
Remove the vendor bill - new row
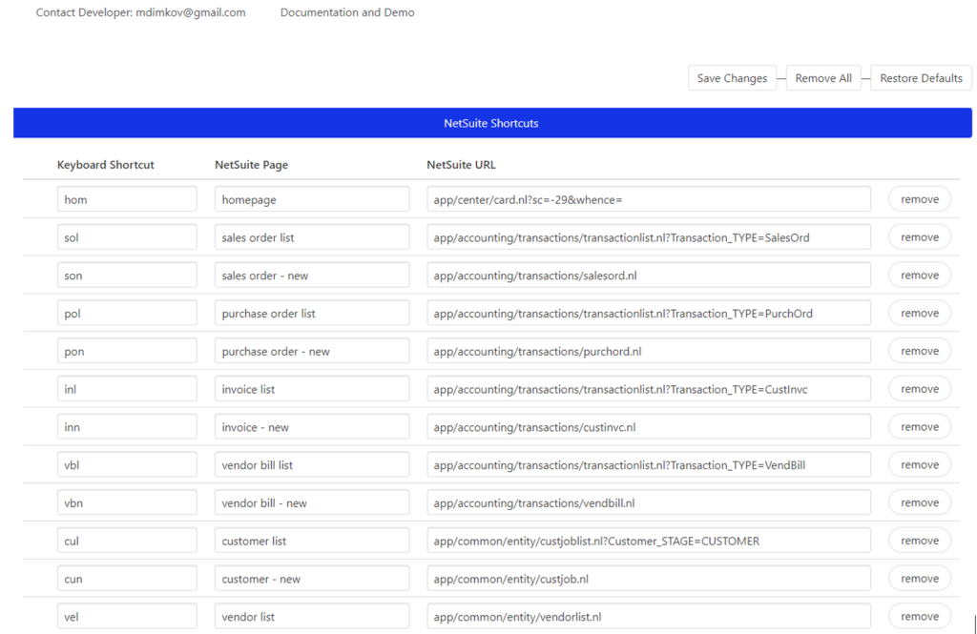click(920, 502)
